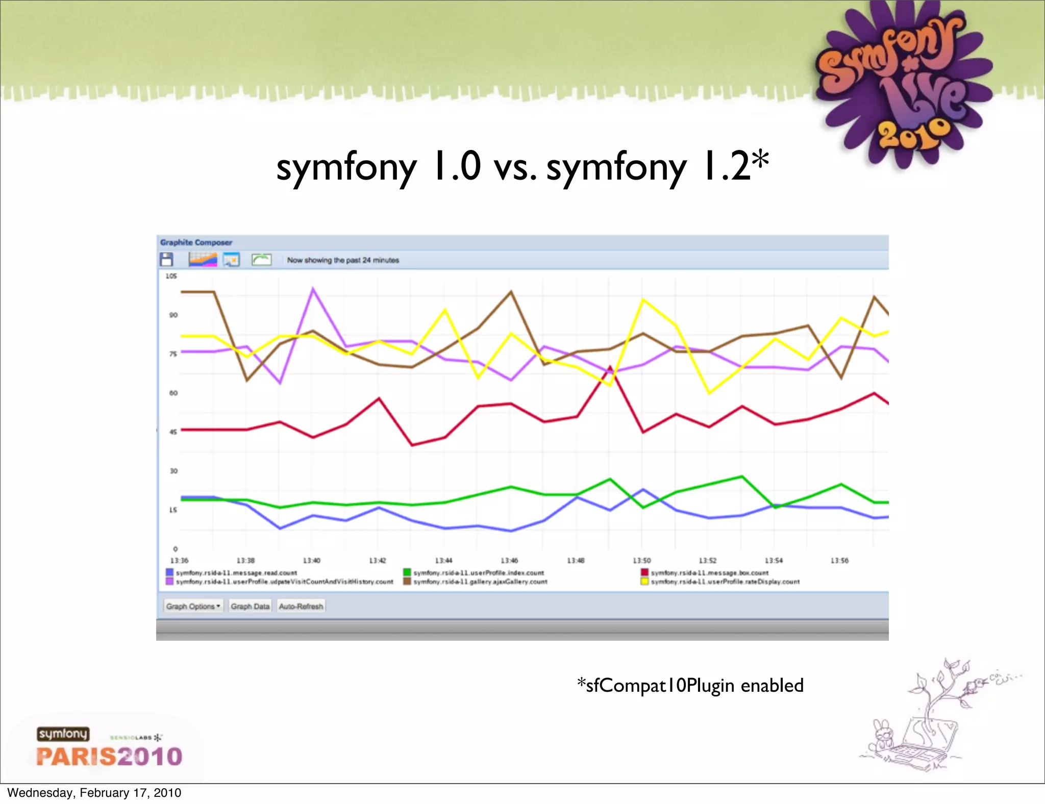The image size is (1045, 804).
Task: Click the 13:46 time axis label
Action: point(509,561)
